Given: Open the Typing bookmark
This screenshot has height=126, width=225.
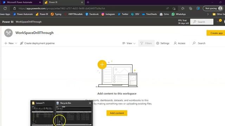Looking at the screenshot, I should click(x=56, y=14).
